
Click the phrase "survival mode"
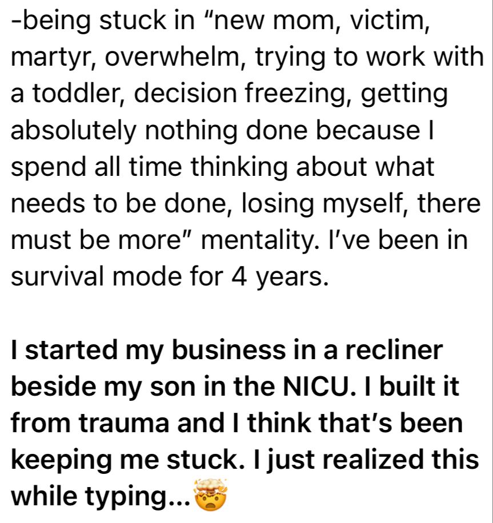point(97,276)
